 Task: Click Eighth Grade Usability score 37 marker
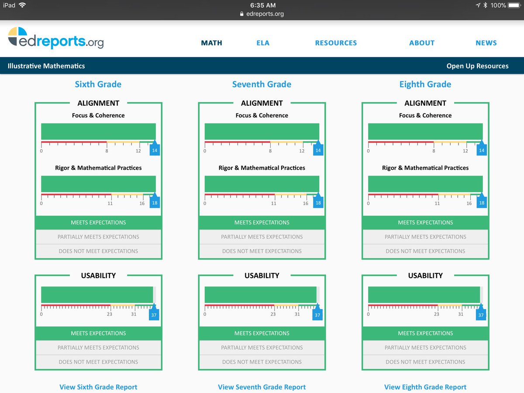[481, 313]
